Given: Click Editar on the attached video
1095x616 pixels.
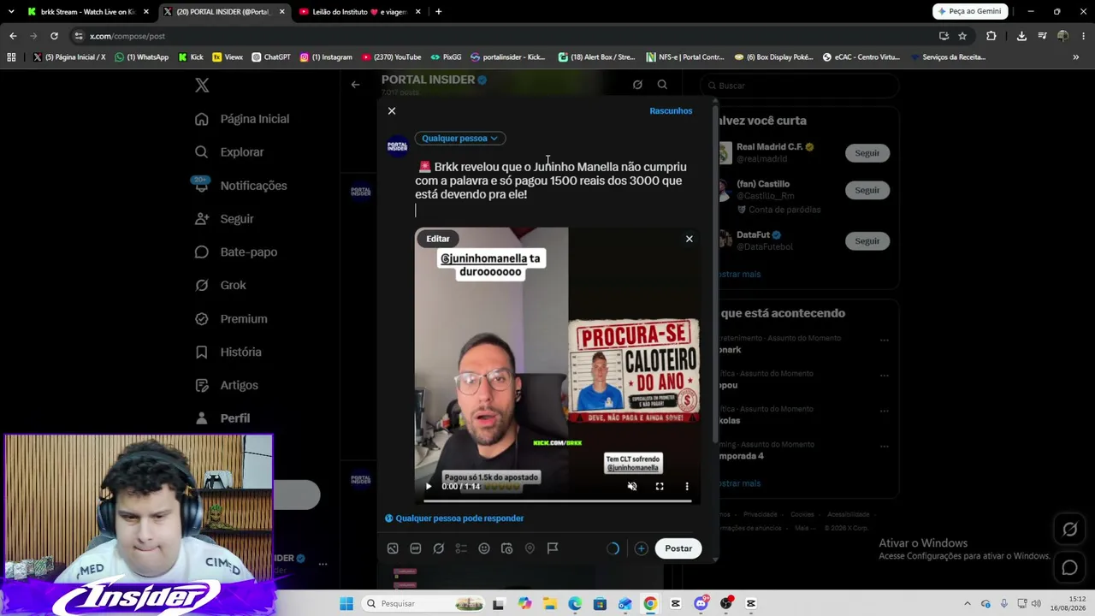Looking at the screenshot, I should pyautogui.click(x=438, y=239).
